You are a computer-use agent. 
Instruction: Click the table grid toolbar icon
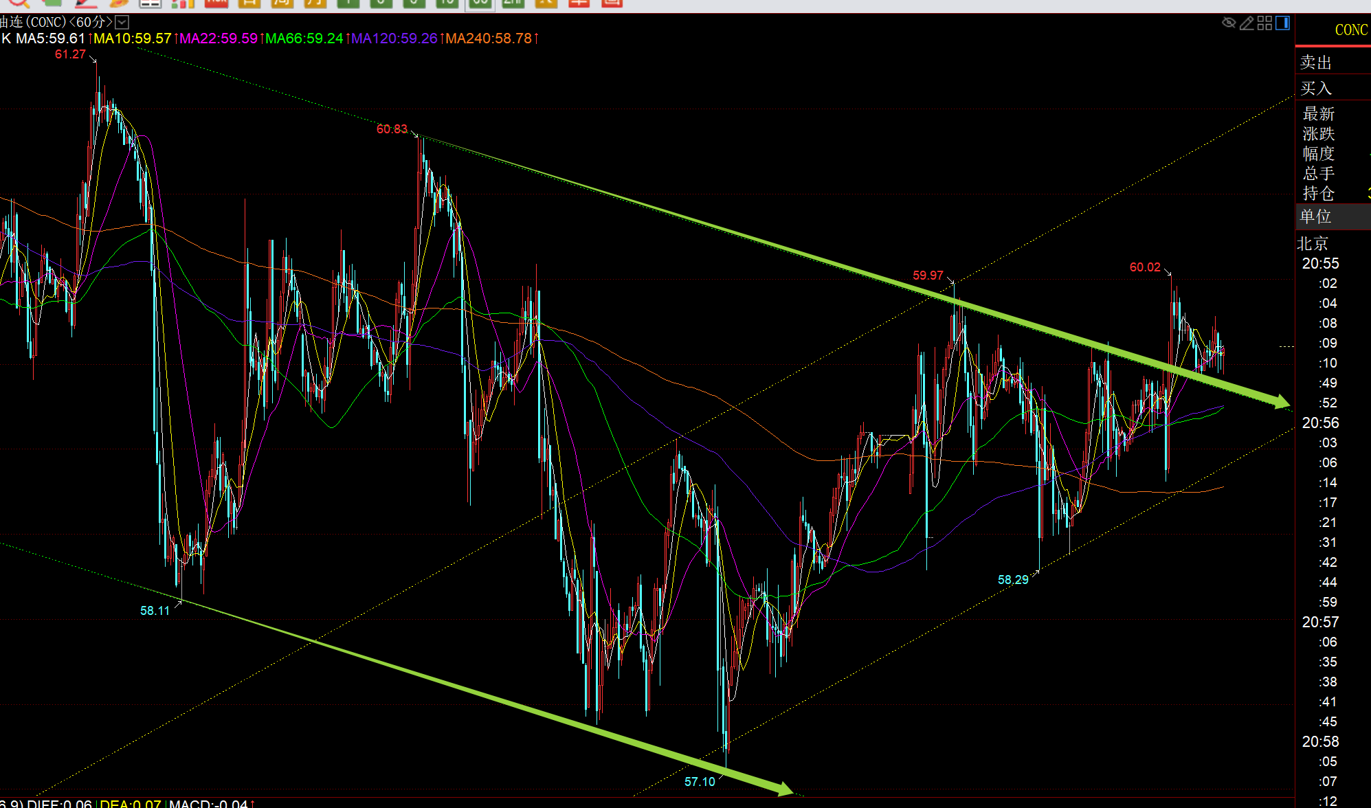(150, 3)
